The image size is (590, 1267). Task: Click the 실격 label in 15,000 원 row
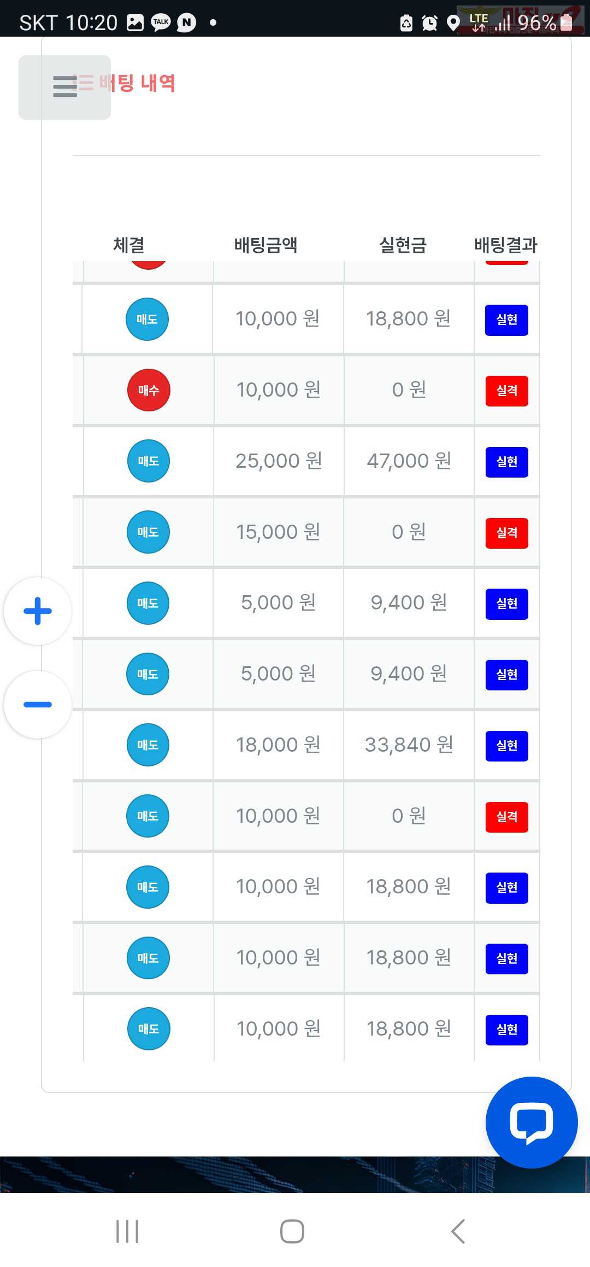(x=507, y=533)
